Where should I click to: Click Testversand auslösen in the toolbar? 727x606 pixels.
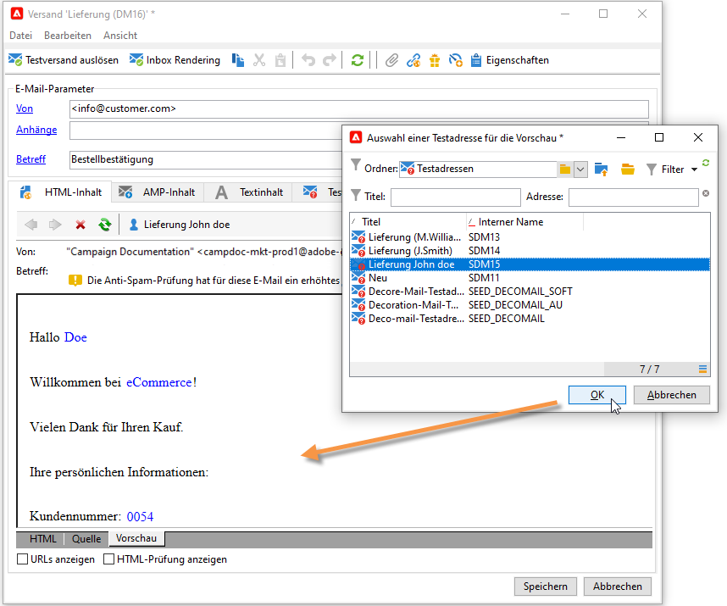(x=64, y=60)
